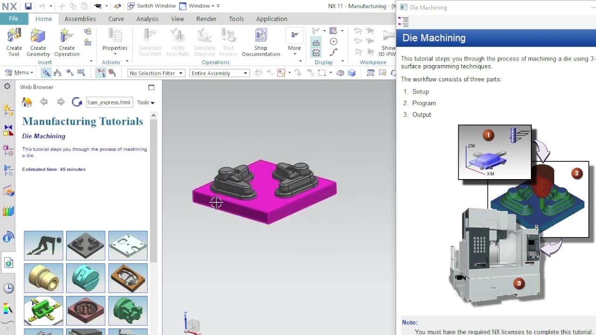The height and width of the screenshot is (335, 596).
Task: Expand the Display group options arrow
Action: (x=343, y=61)
